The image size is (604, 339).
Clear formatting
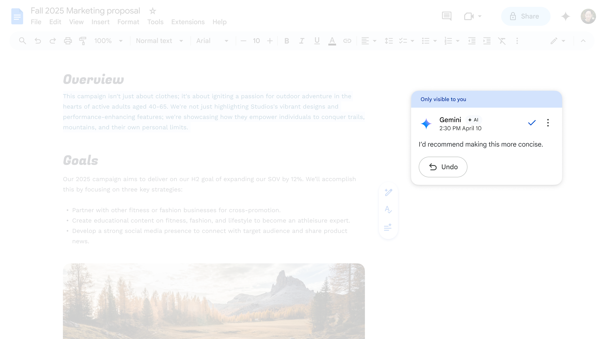pos(502,41)
